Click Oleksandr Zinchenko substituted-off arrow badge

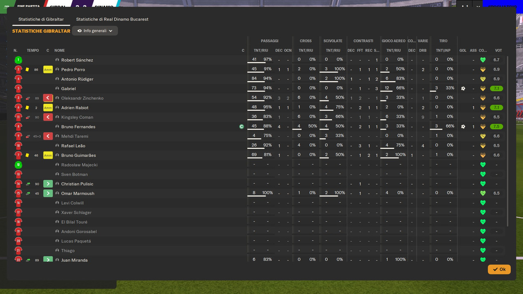tap(48, 98)
